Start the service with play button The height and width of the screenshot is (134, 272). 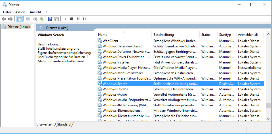pyautogui.click(x=66, y=19)
